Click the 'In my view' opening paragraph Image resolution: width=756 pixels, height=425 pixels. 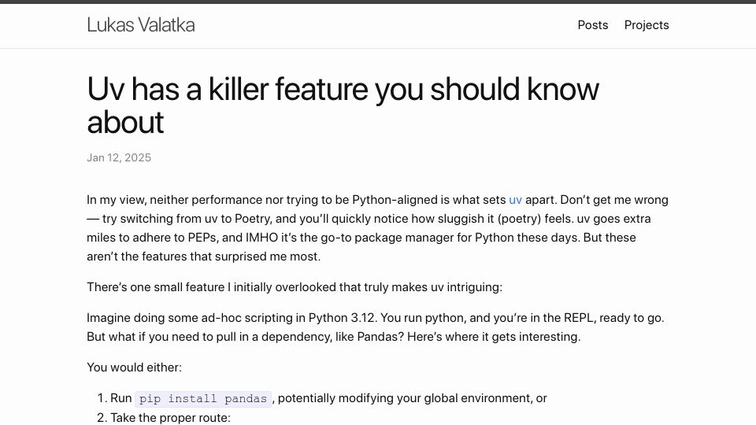click(x=377, y=228)
